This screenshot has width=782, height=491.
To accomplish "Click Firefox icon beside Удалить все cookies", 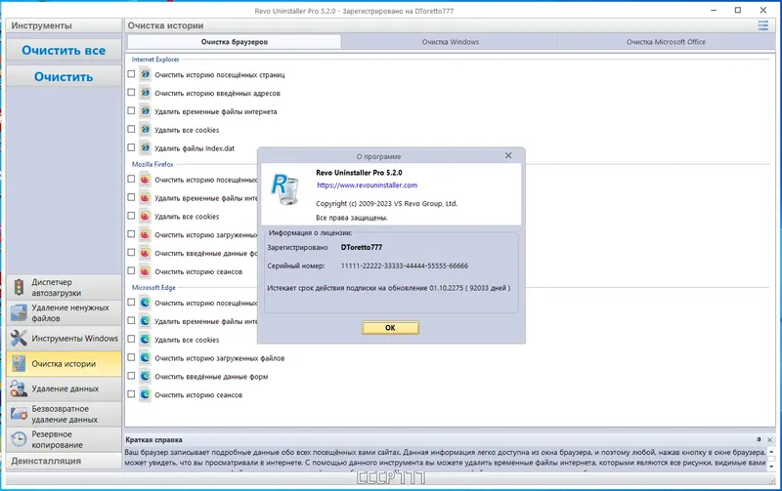I will pos(145,216).
